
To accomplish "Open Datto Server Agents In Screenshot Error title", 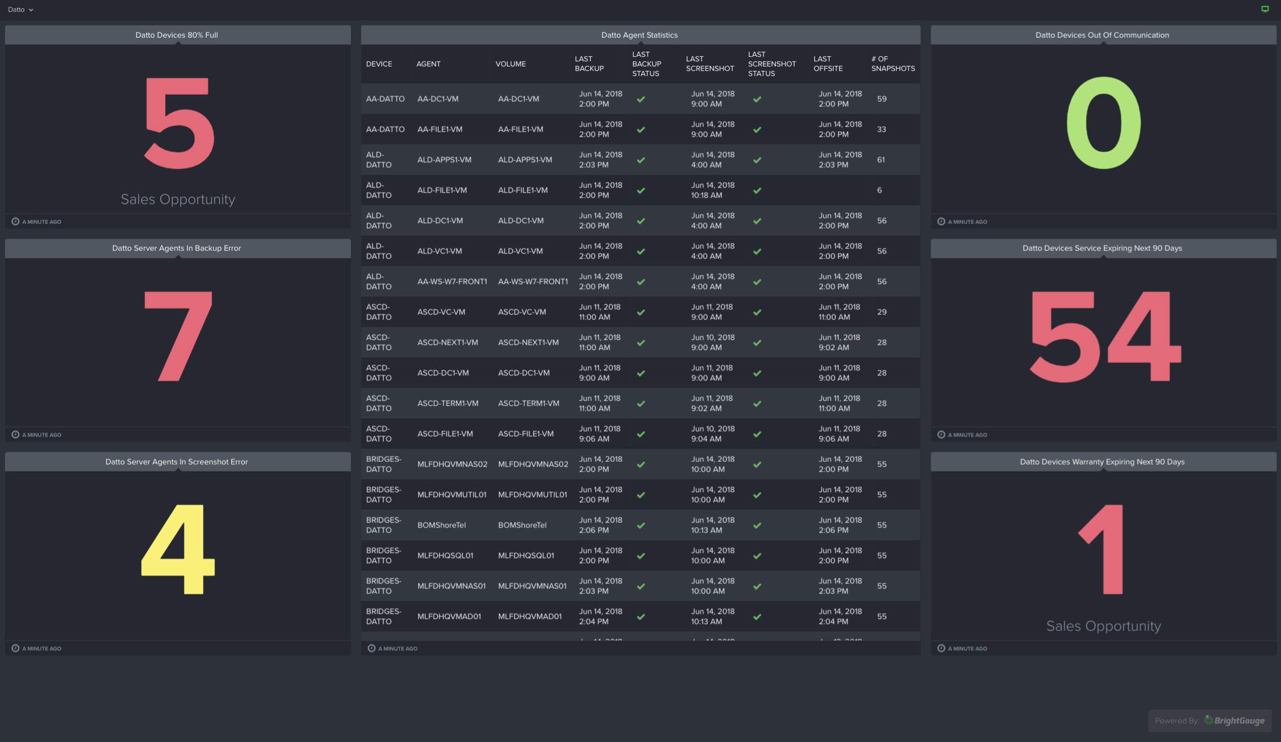I will click(x=177, y=462).
